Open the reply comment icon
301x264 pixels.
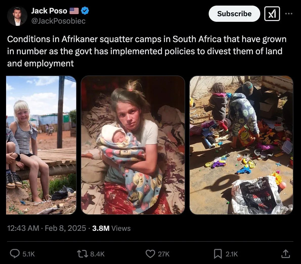(15, 254)
